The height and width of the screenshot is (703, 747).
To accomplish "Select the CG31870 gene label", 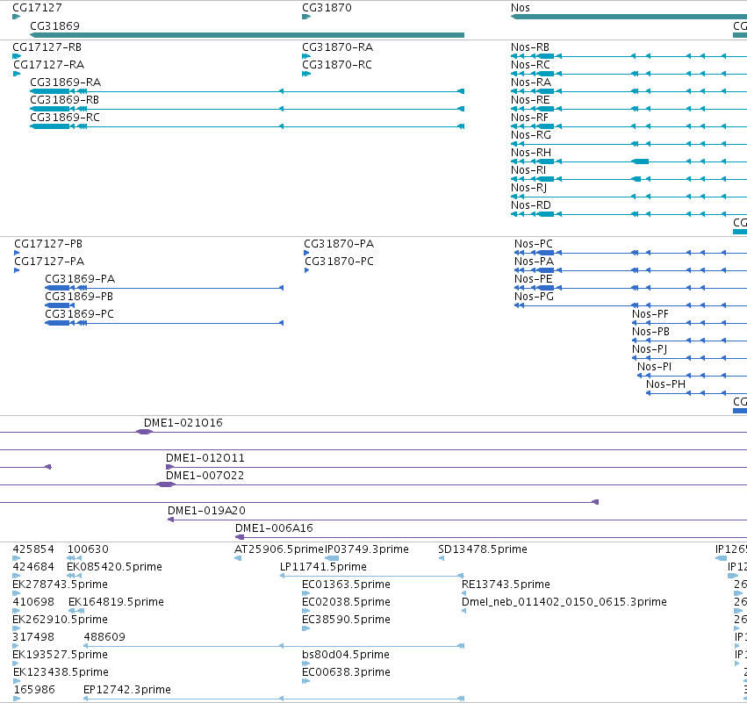I will [327, 8].
